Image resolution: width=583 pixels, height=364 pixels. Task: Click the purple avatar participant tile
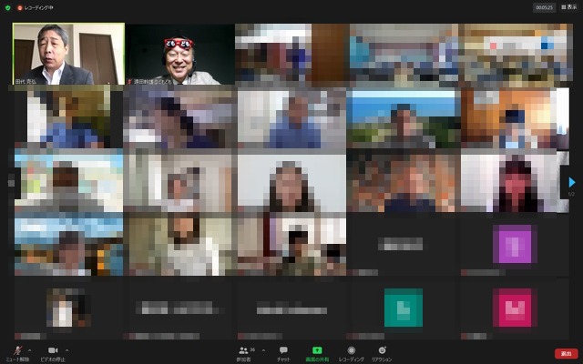(514, 244)
